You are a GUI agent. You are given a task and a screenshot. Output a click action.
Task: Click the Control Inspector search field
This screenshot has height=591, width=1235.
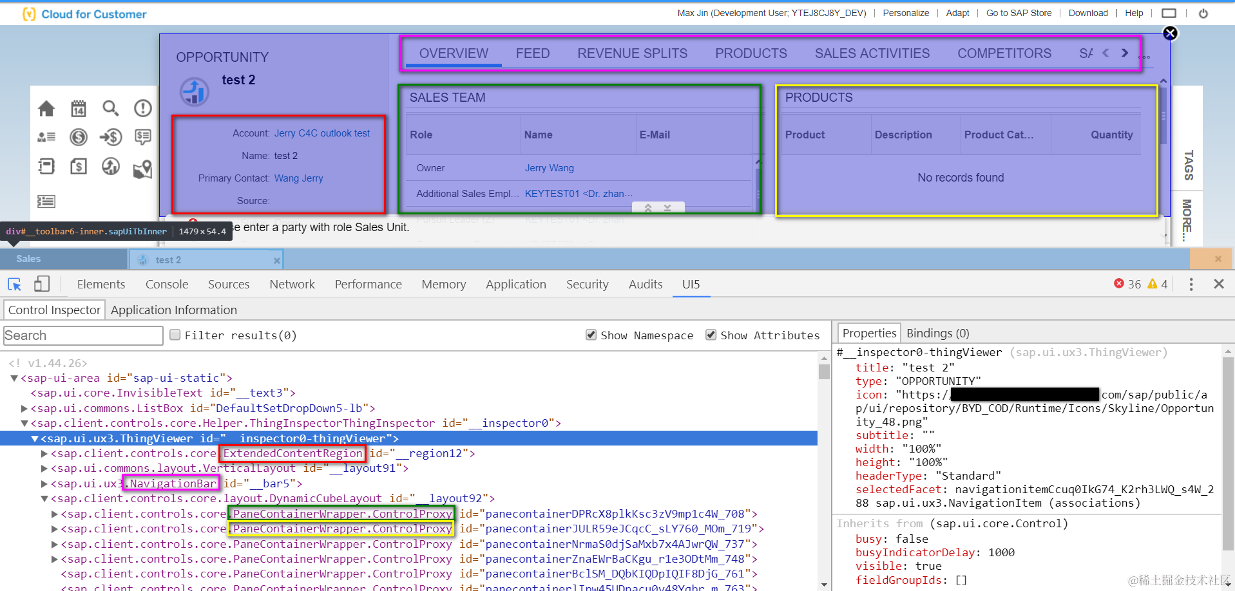pos(83,335)
